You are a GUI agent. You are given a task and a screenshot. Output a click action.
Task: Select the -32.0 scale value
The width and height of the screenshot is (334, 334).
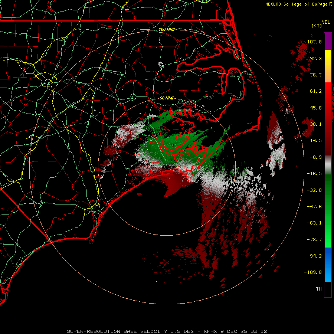(314, 190)
